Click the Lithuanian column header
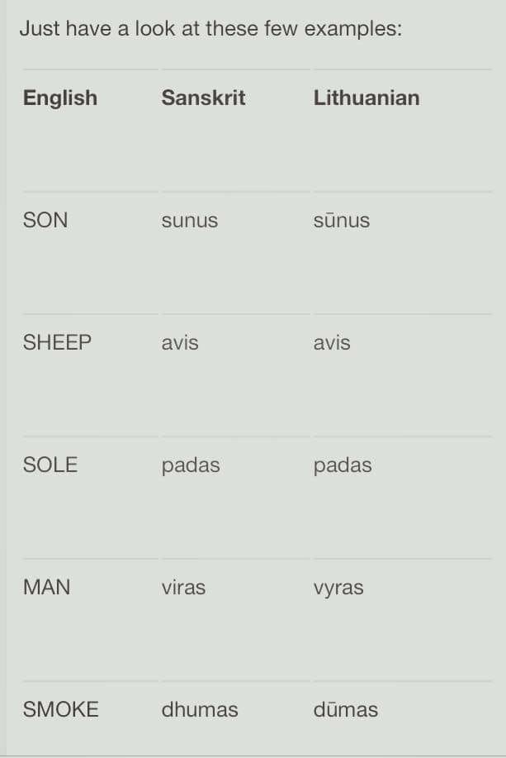 pos(366,98)
